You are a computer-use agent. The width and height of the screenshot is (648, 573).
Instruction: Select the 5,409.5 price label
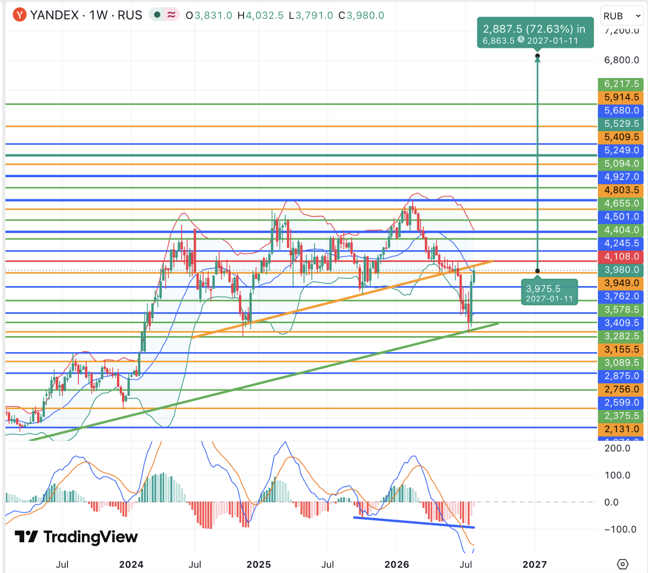[621, 137]
